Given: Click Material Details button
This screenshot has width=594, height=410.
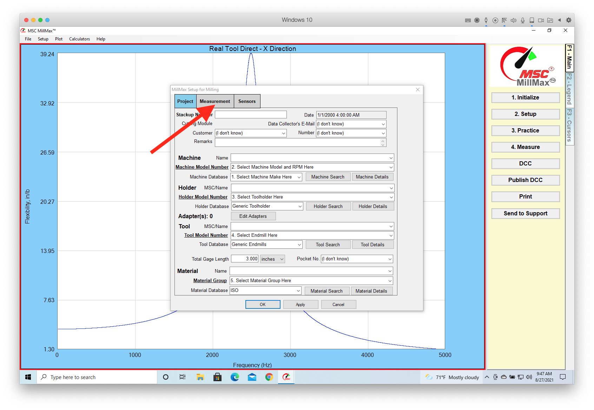Looking at the screenshot, I should [371, 291].
